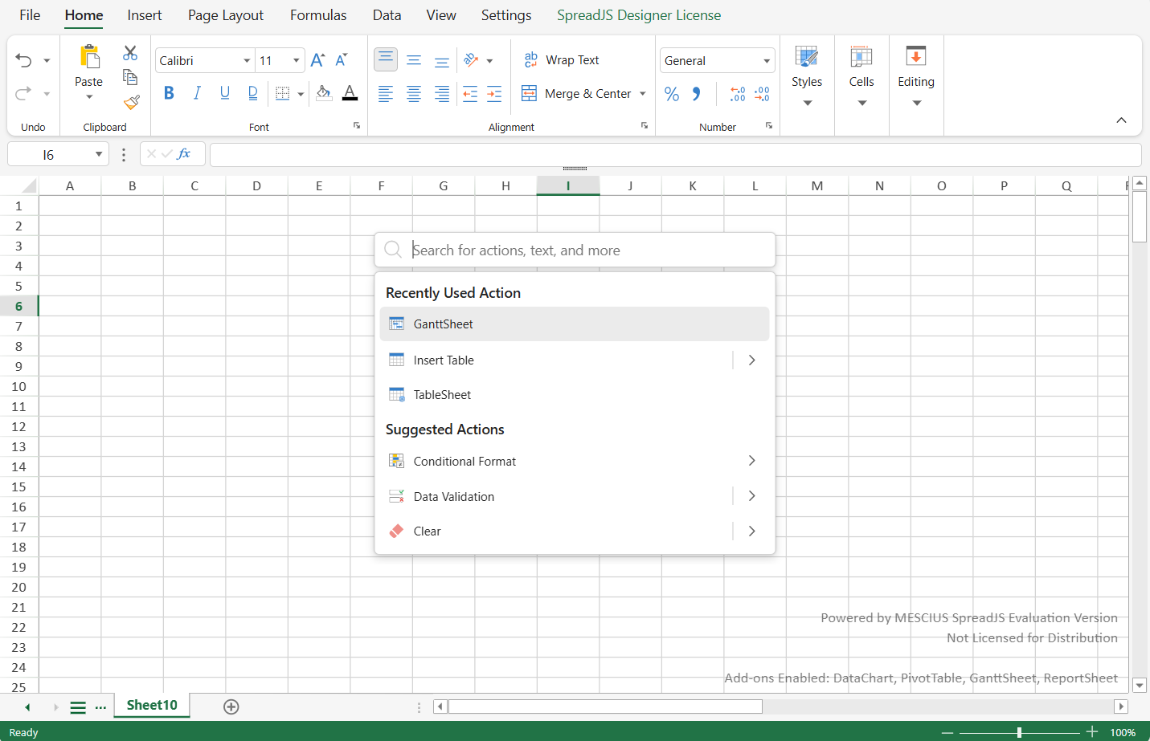Viewport: 1150px width, 741px height.
Task: Click the Decrease Indent icon
Action: click(x=470, y=94)
